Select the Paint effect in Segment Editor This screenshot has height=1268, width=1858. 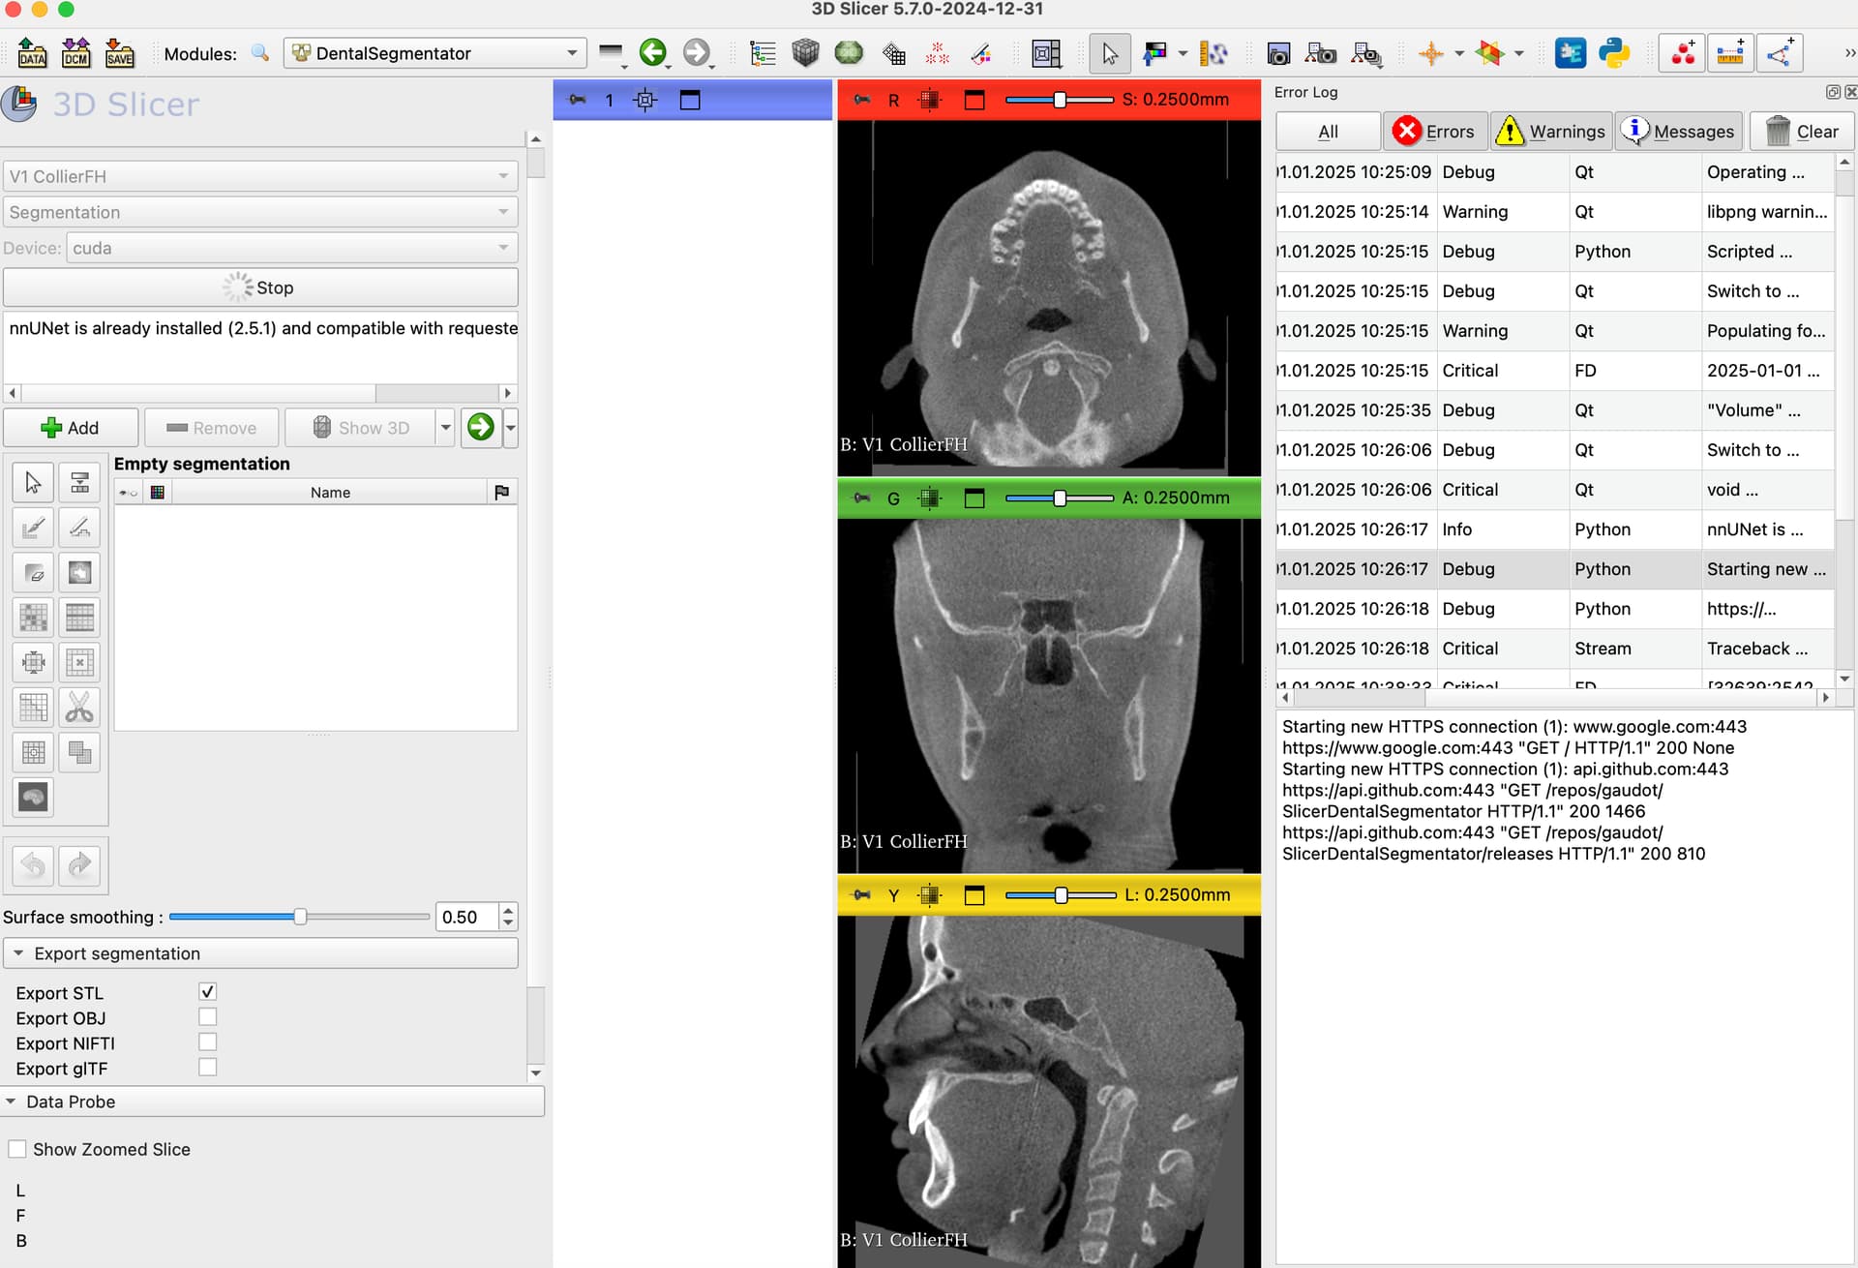32,528
